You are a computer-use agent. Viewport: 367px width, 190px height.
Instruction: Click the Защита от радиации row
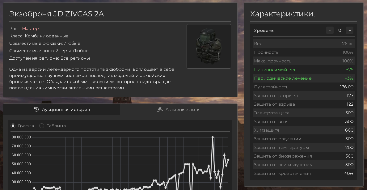pyautogui.click(x=304, y=139)
